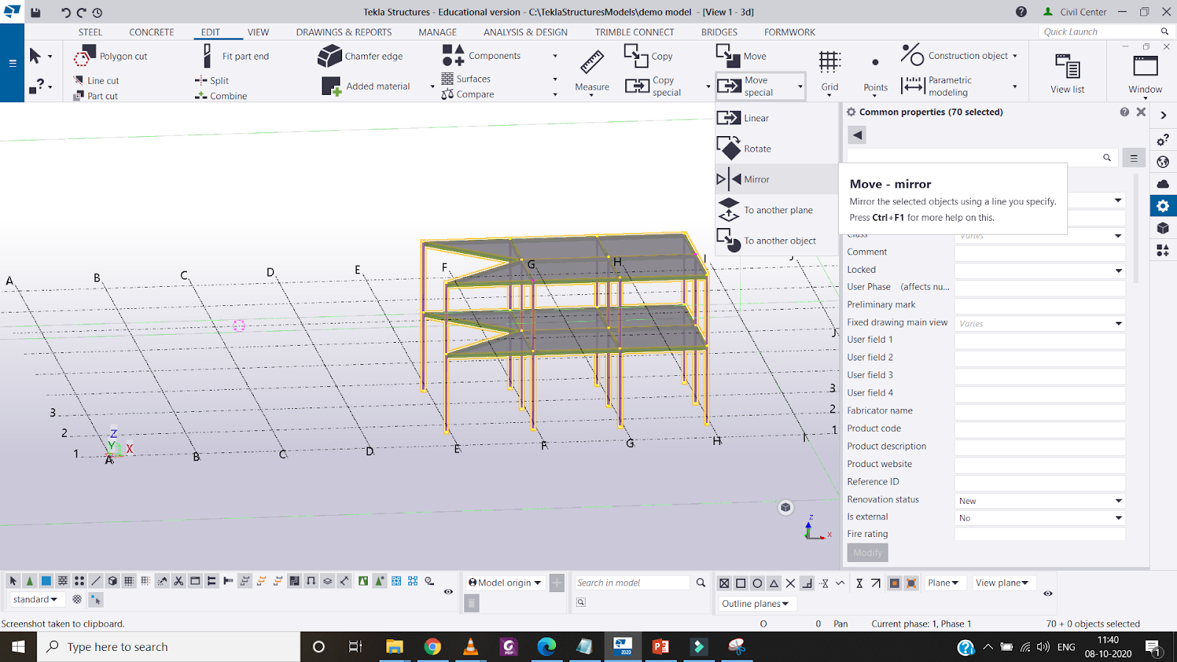Viewport: 1177px width, 662px height.
Task: Open the VIEW ribbon tab
Action: 258,32
